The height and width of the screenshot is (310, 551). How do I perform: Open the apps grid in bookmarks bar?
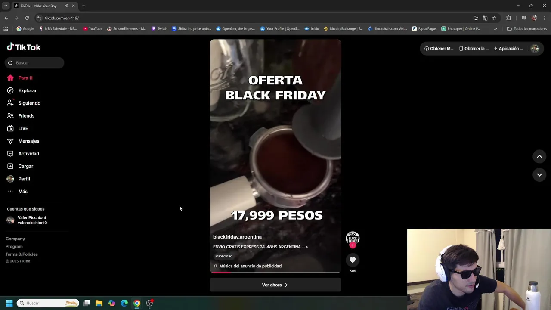6,29
